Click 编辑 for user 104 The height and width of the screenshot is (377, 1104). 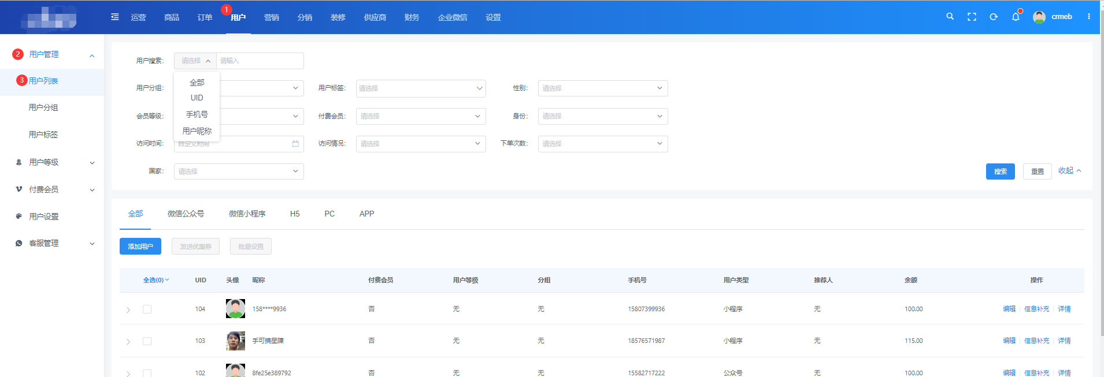1009,309
